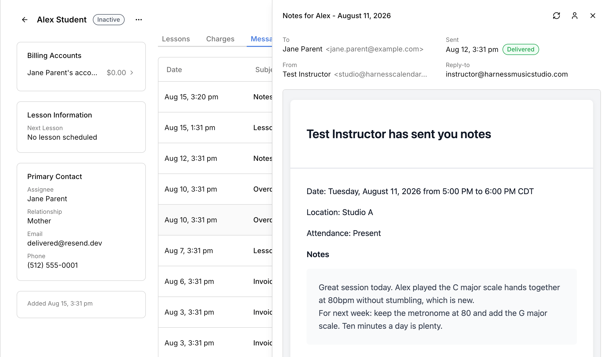Click the delivered@resend.dev contact email
The width and height of the screenshot is (610, 357).
(65, 243)
